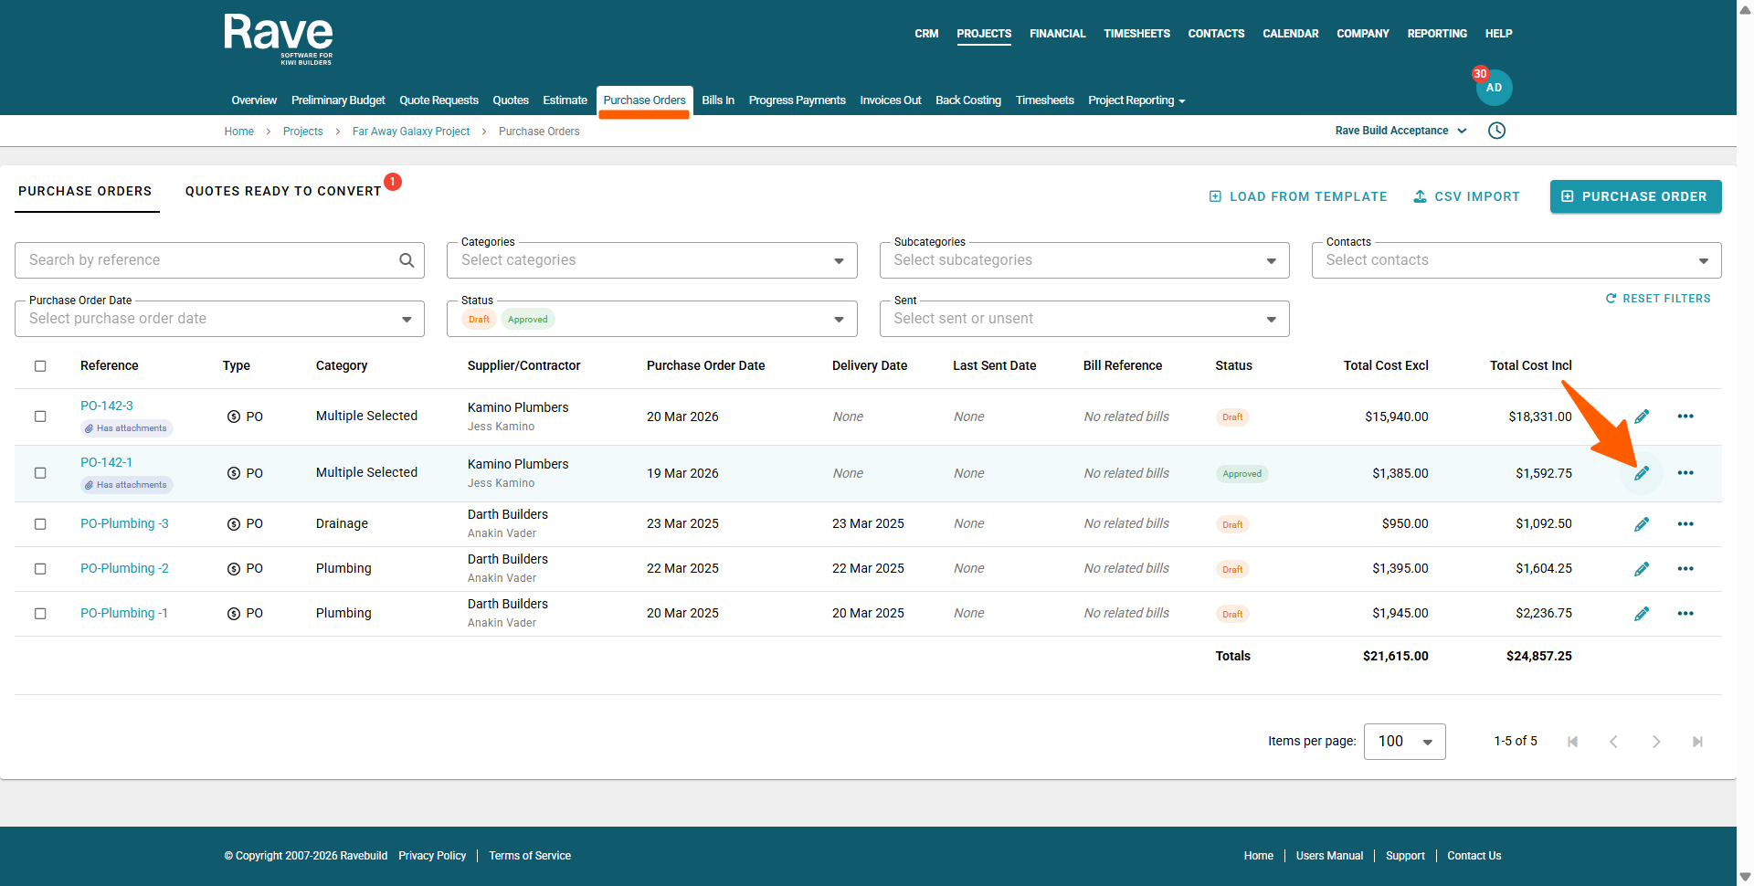This screenshot has width=1754, height=886.
Task: Click the Purchase Order create button
Action: (x=1635, y=196)
